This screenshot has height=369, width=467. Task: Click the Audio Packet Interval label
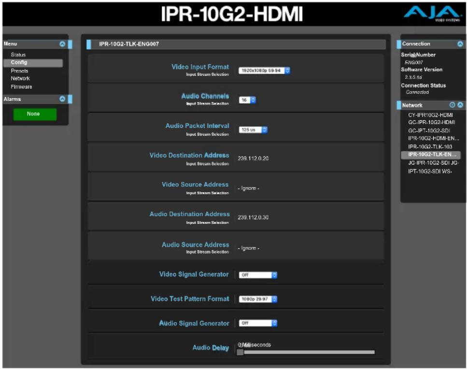click(198, 125)
